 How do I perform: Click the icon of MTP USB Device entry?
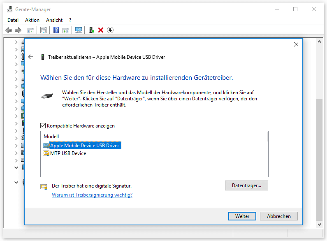click(46, 153)
